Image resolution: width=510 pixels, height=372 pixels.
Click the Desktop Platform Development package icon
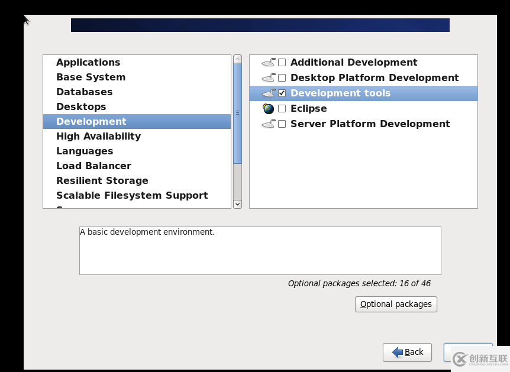coord(269,77)
